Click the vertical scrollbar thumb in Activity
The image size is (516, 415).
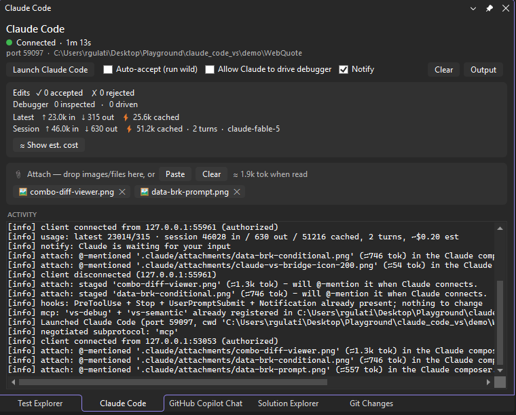point(500,323)
